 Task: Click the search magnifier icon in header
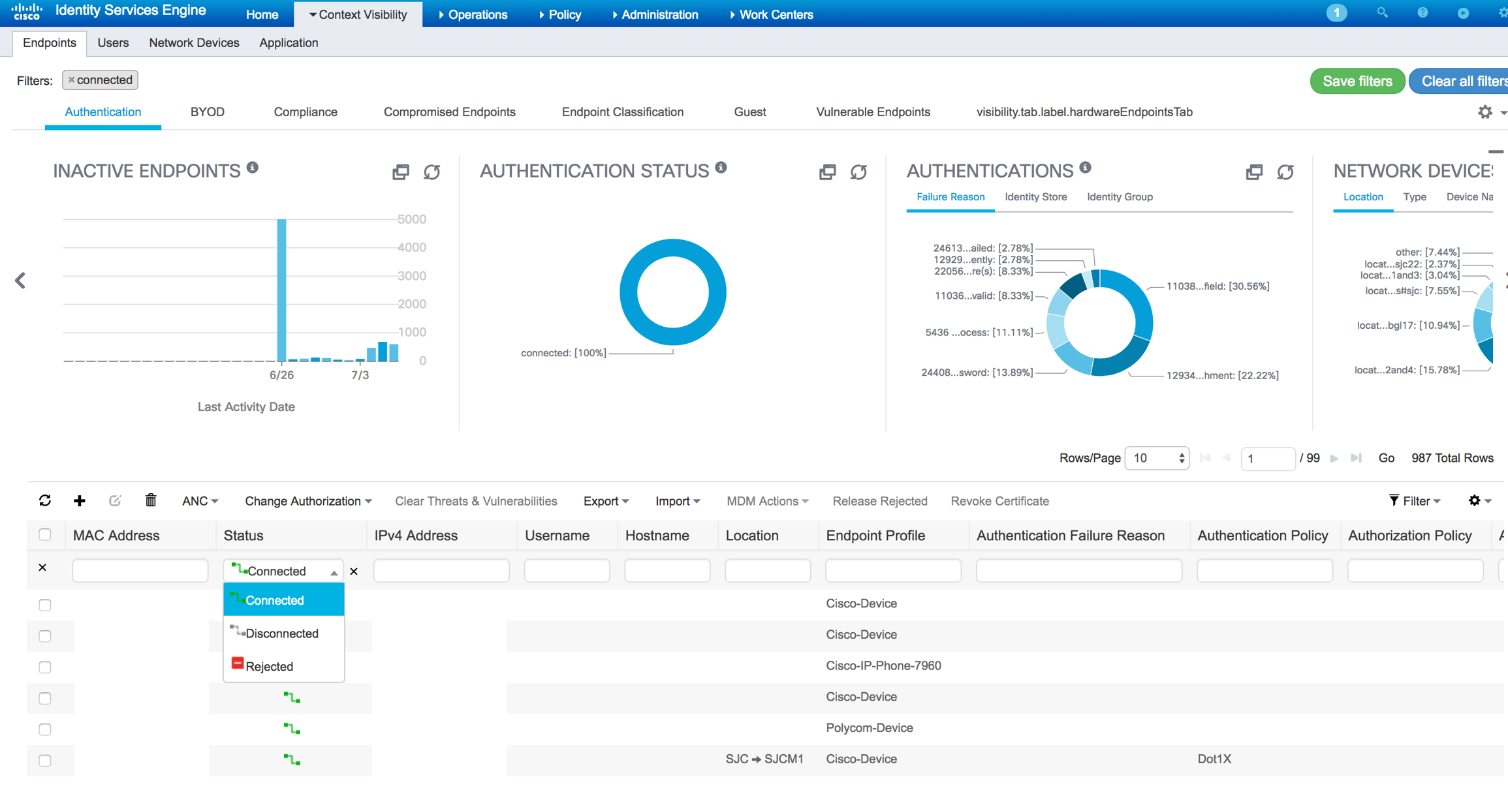(1382, 13)
